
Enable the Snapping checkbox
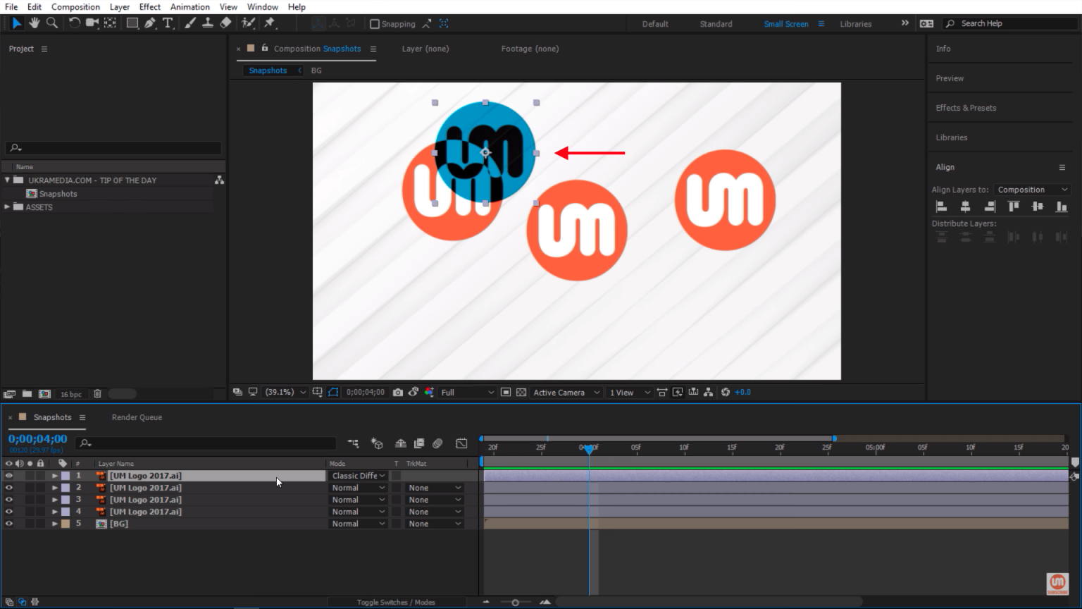tap(375, 24)
